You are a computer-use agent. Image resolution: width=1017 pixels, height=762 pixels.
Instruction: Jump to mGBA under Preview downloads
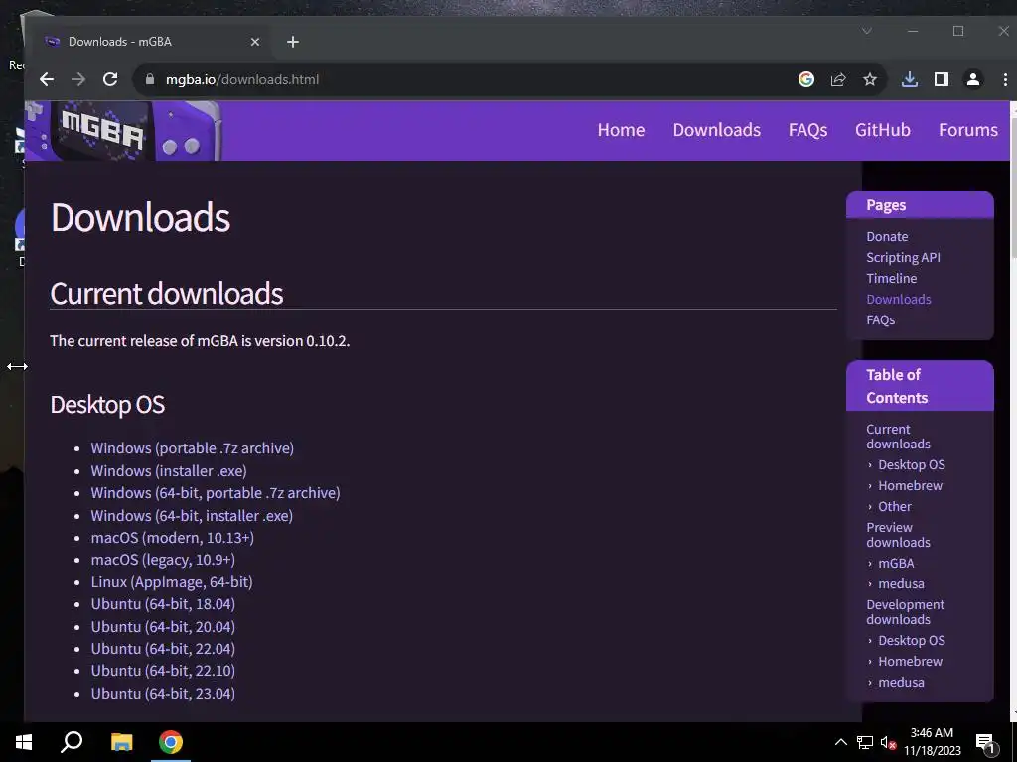point(896,563)
